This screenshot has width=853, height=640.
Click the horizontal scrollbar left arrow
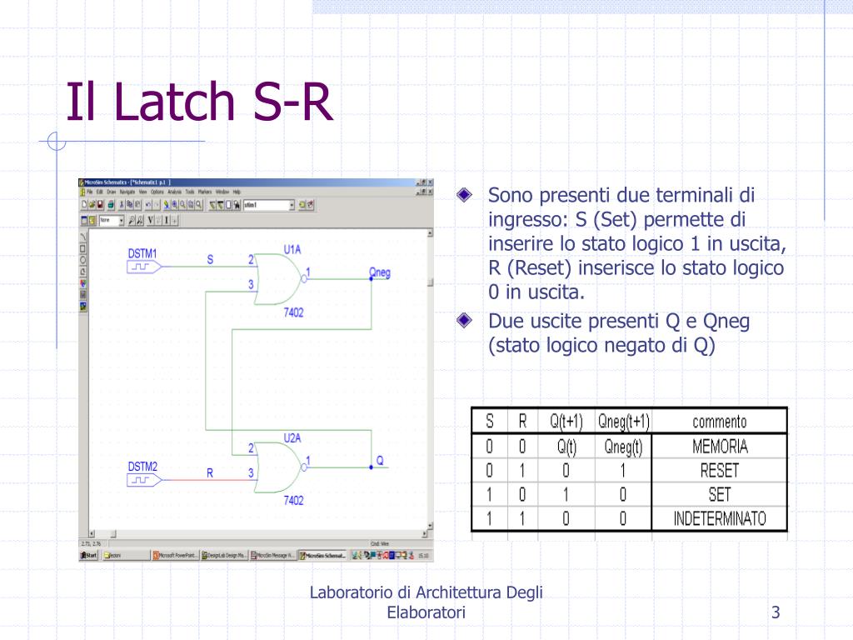pyautogui.click(x=92, y=534)
